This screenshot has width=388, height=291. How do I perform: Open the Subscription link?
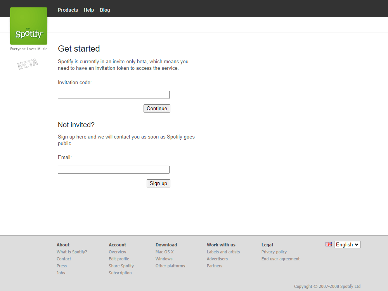coord(120,273)
